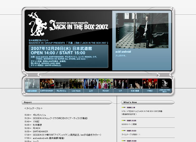Click the large acid android featured photo
The image size is (196, 142).
142,30
